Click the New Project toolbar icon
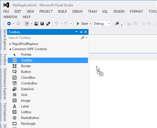The width and height of the screenshot is (157, 128). (x=27, y=24)
